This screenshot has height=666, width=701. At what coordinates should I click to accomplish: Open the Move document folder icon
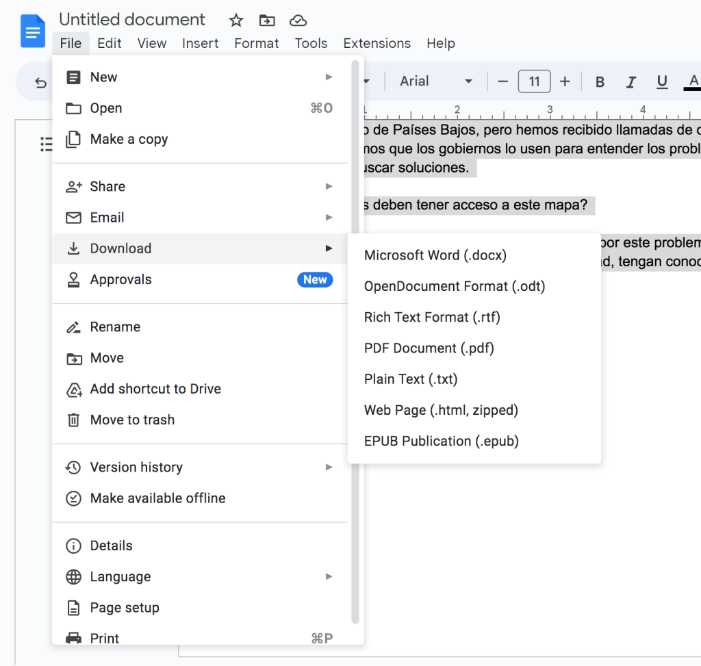click(267, 21)
